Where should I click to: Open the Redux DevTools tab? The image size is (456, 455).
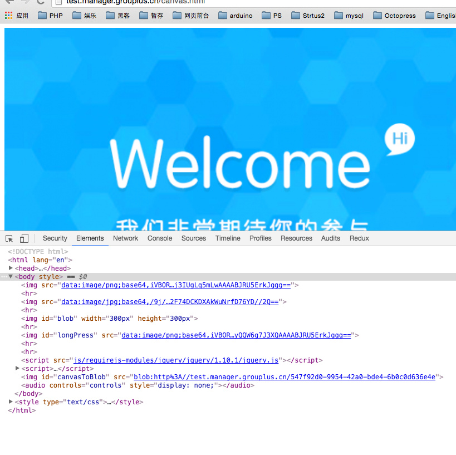[359, 238]
